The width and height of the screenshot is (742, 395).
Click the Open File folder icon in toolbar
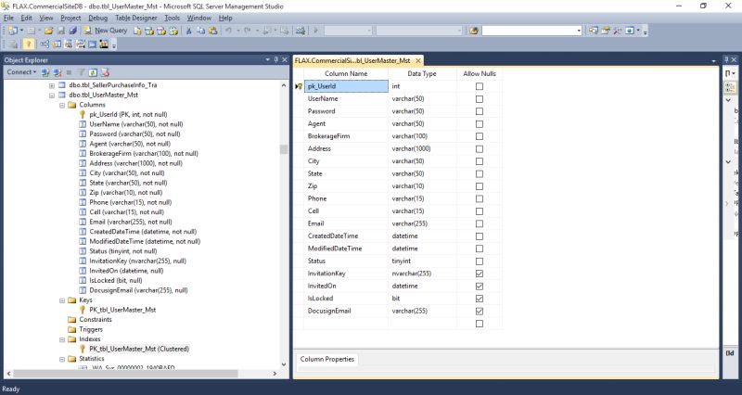click(49, 31)
